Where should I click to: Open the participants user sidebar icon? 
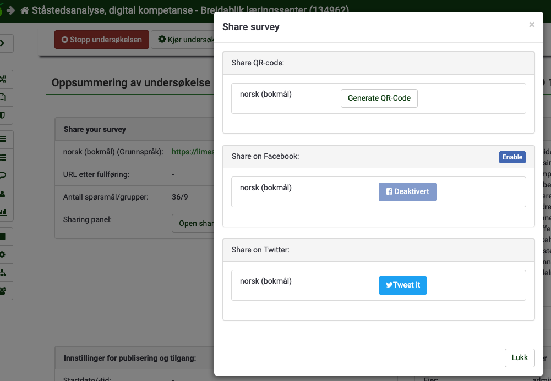click(4, 194)
